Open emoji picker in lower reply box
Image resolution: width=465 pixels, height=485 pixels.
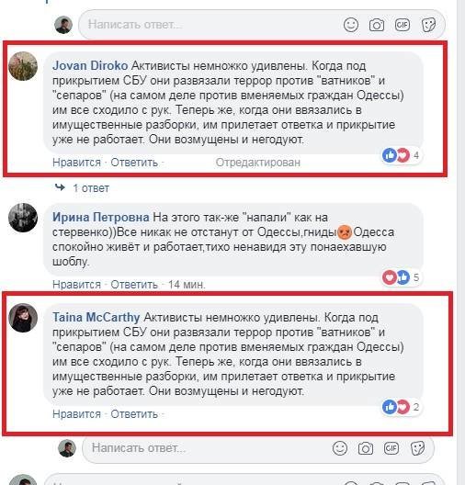point(340,448)
